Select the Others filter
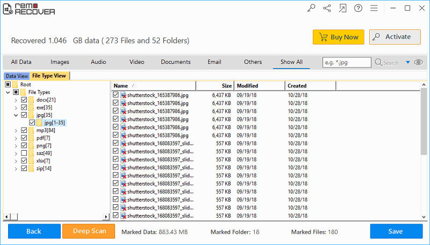Viewport: 430px width, 245px height. pyautogui.click(x=253, y=62)
